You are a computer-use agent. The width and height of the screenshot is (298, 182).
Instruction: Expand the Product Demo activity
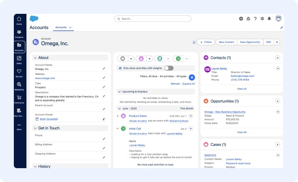118,116
